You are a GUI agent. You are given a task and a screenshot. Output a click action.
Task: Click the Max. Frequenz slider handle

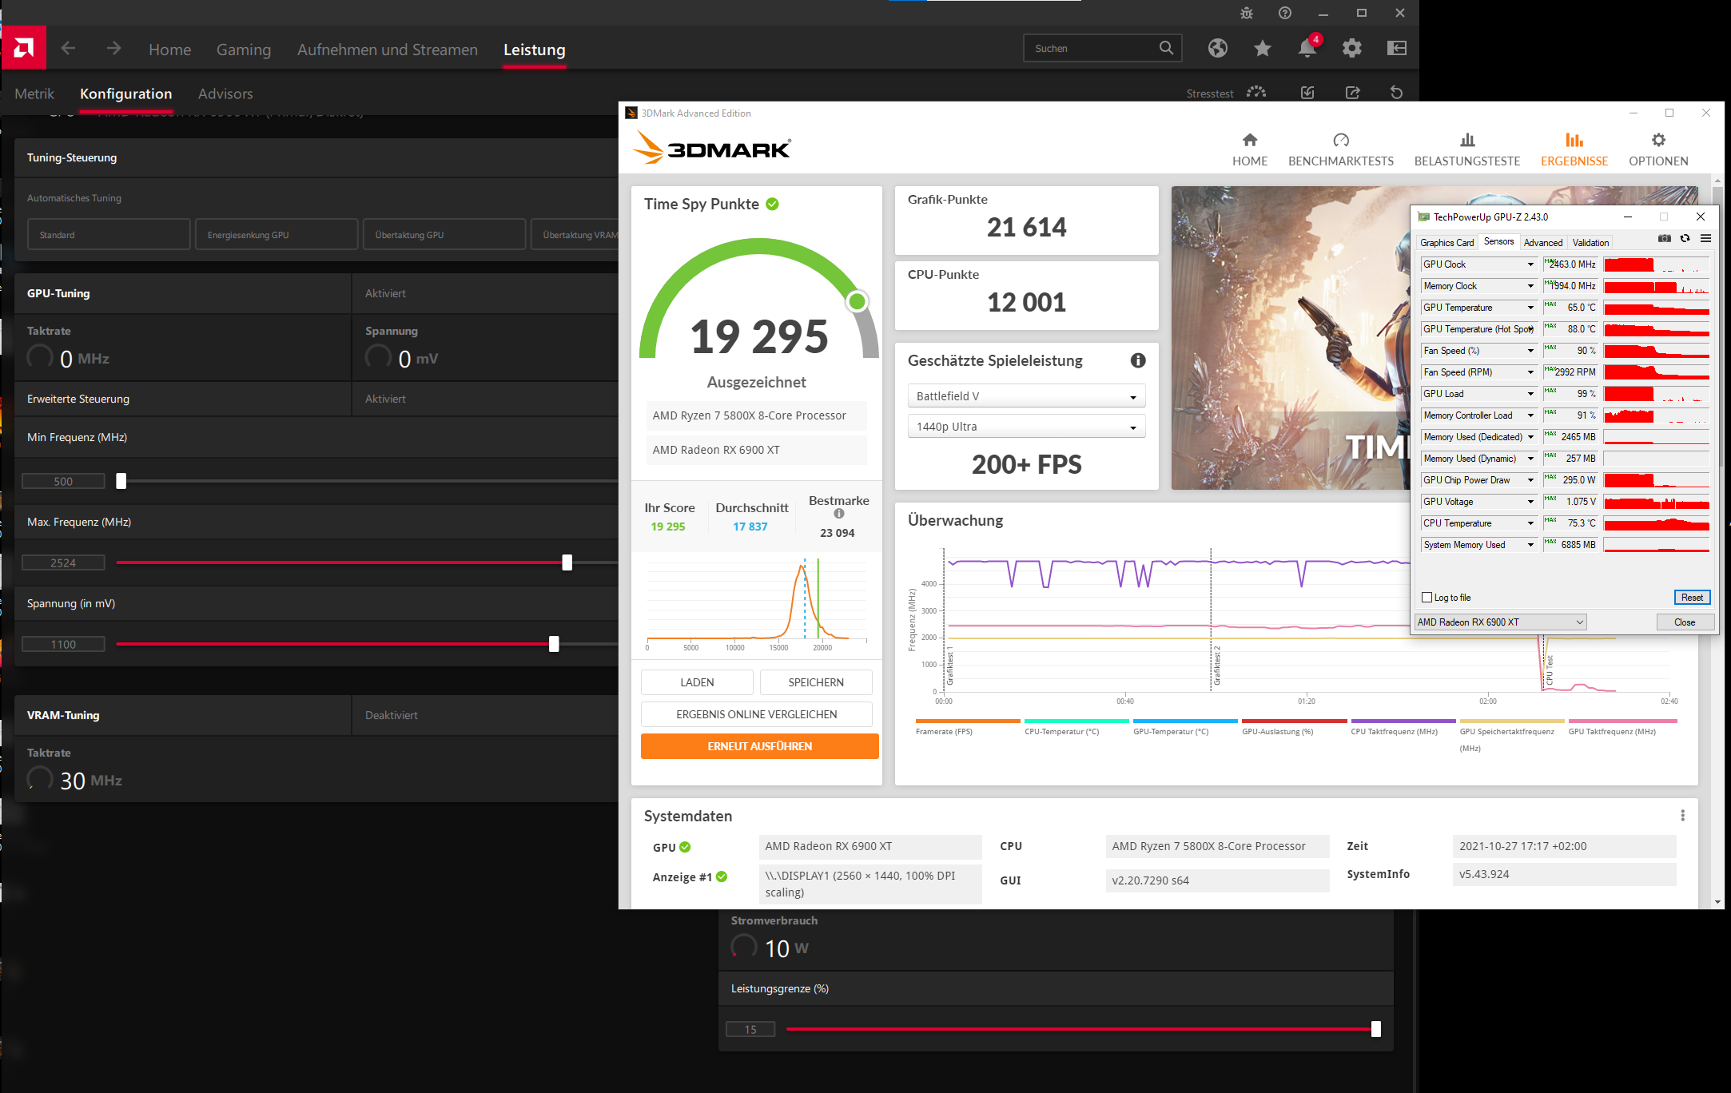[x=567, y=562]
